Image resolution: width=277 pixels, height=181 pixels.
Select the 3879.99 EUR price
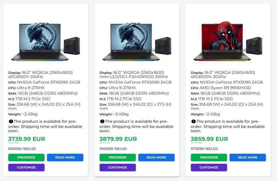[118, 139]
